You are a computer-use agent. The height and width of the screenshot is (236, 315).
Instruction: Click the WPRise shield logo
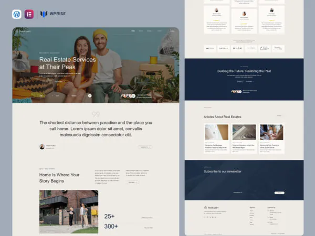pyautogui.click(x=44, y=14)
